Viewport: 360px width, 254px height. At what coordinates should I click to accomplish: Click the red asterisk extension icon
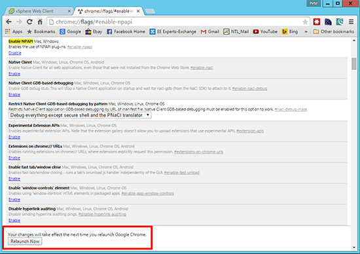click(317, 22)
